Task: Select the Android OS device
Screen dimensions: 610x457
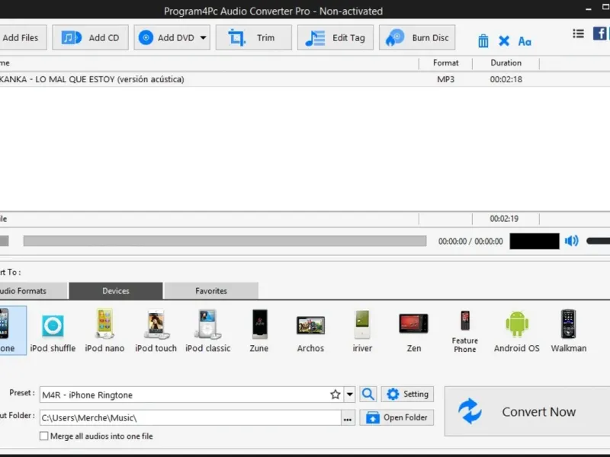Action: click(517, 331)
